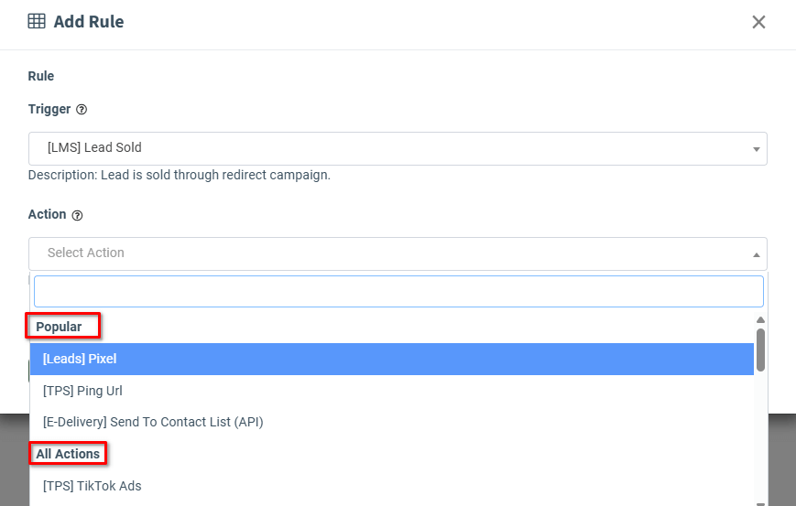796x506 pixels.
Task: Click the Trigger dropdown arrow
Action: 757,149
